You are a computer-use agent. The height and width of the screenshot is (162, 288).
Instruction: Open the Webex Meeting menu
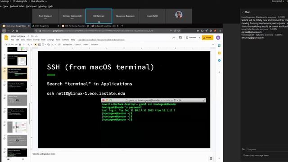point(42,6)
